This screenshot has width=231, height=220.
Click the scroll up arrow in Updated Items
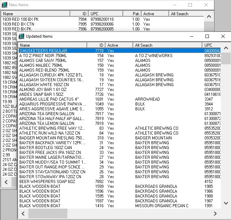click(x=226, y=48)
